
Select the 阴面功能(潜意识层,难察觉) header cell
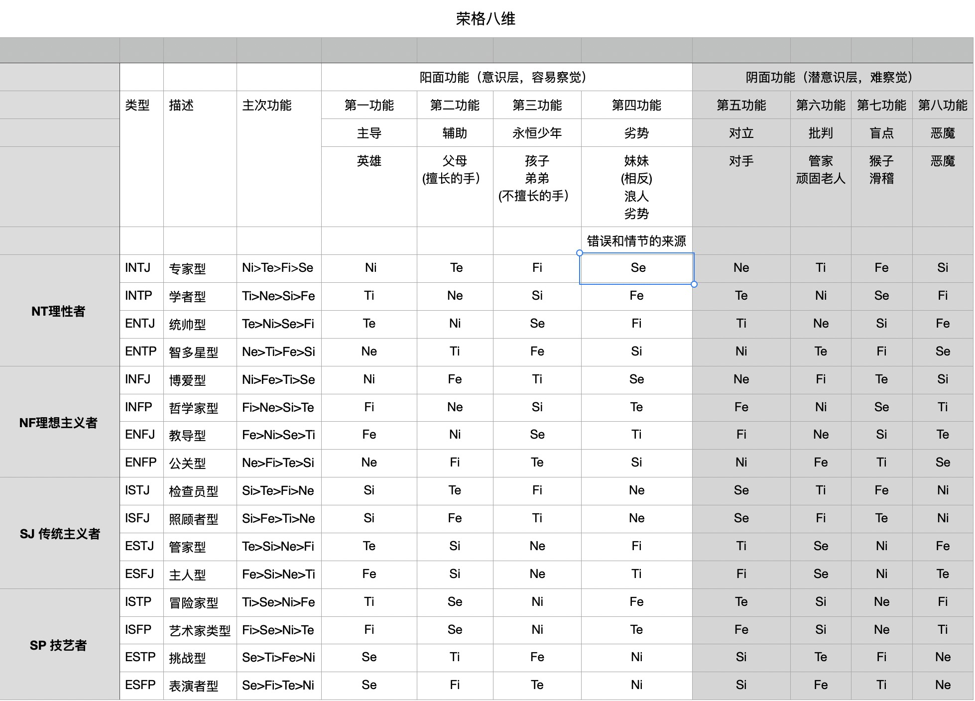pyautogui.click(x=833, y=77)
